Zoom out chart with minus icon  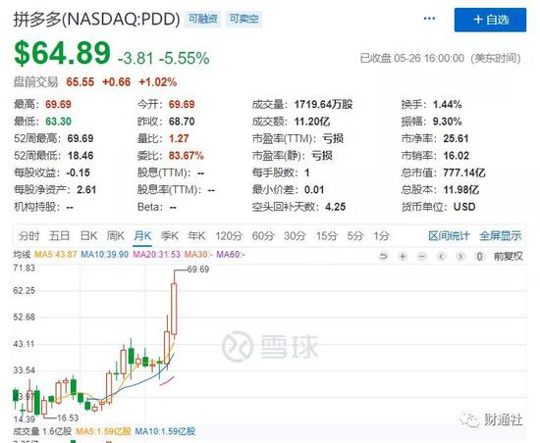(x=422, y=256)
